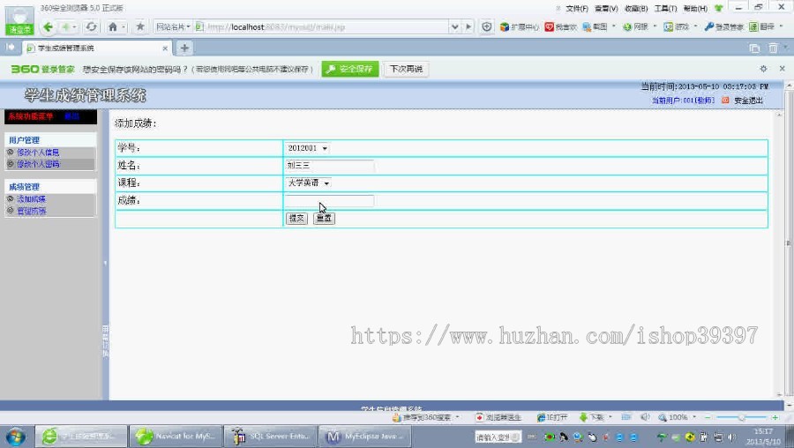
Task: Open the Windows Start button
Action: (x=15, y=436)
